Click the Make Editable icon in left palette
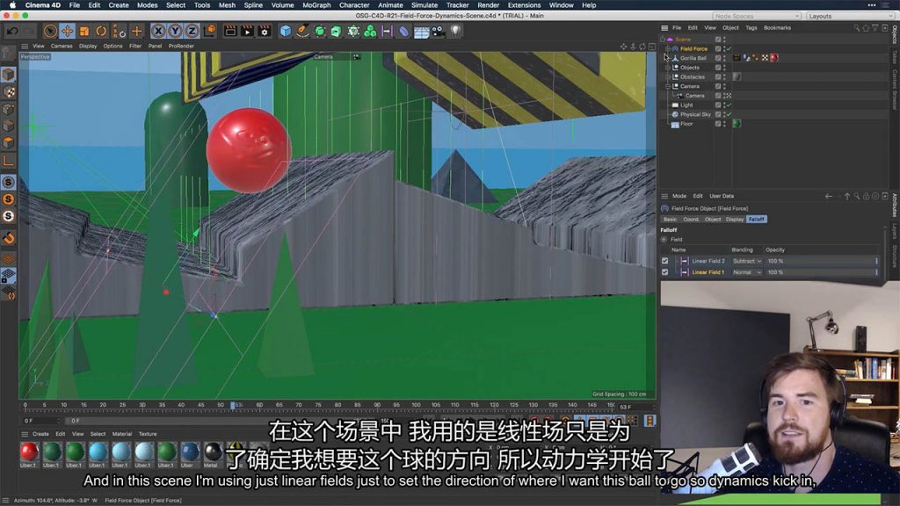The width and height of the screenshot is (900, 506). click(9, 55)
